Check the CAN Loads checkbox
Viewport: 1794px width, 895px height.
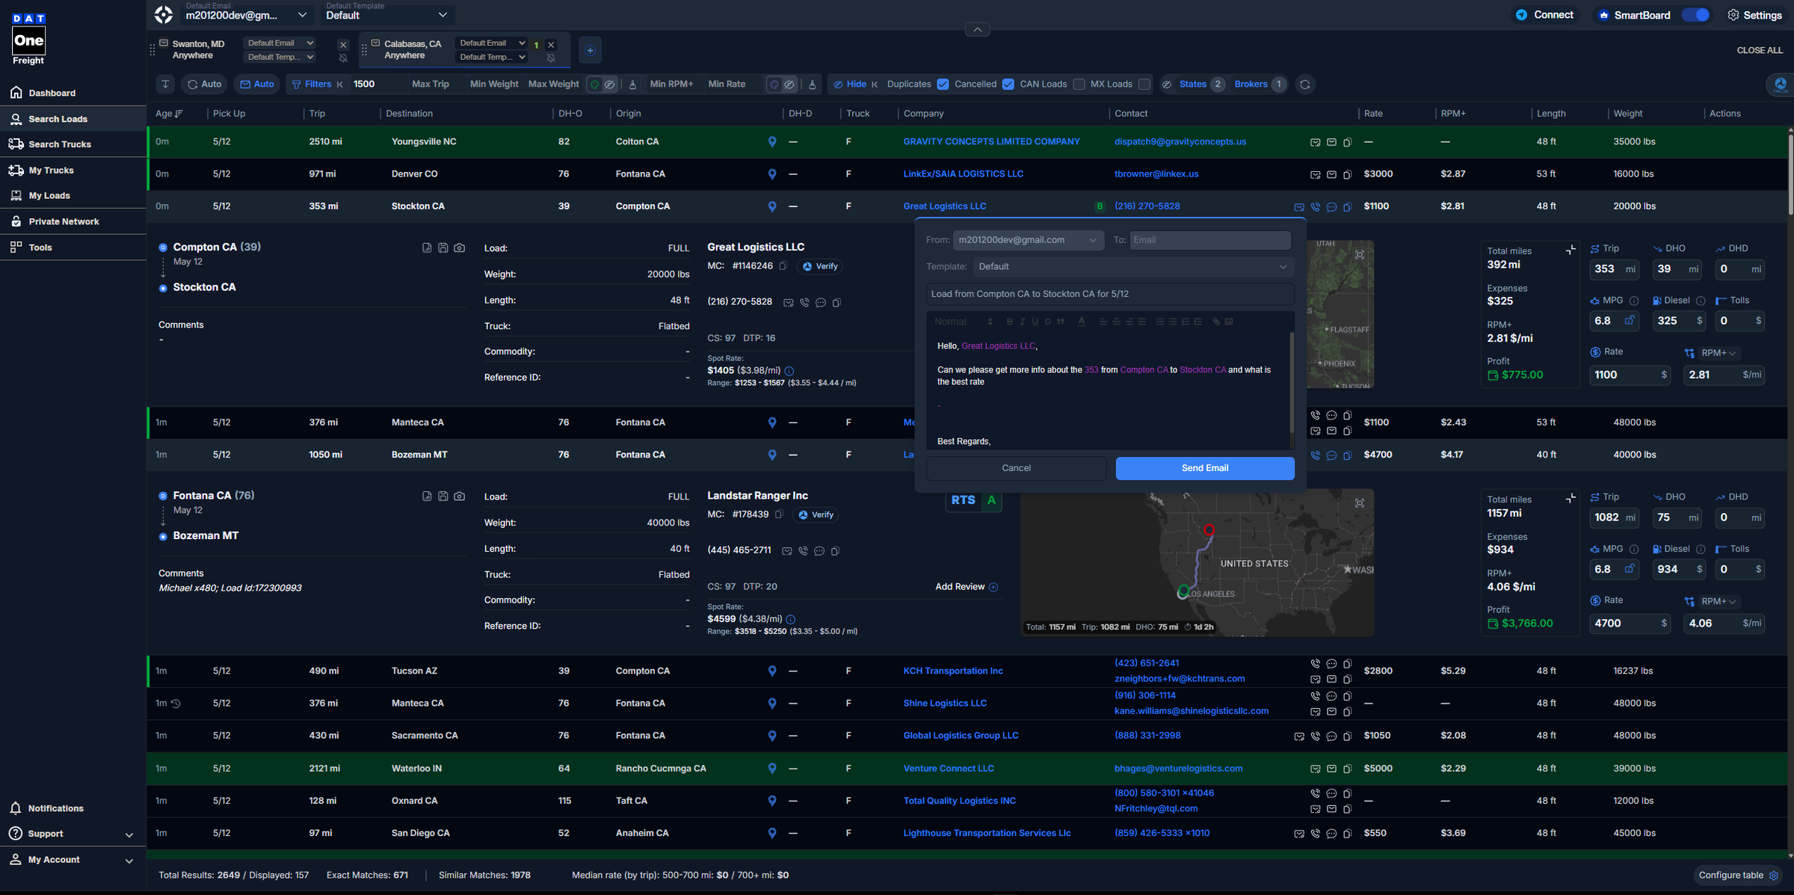coord(1079,84)
